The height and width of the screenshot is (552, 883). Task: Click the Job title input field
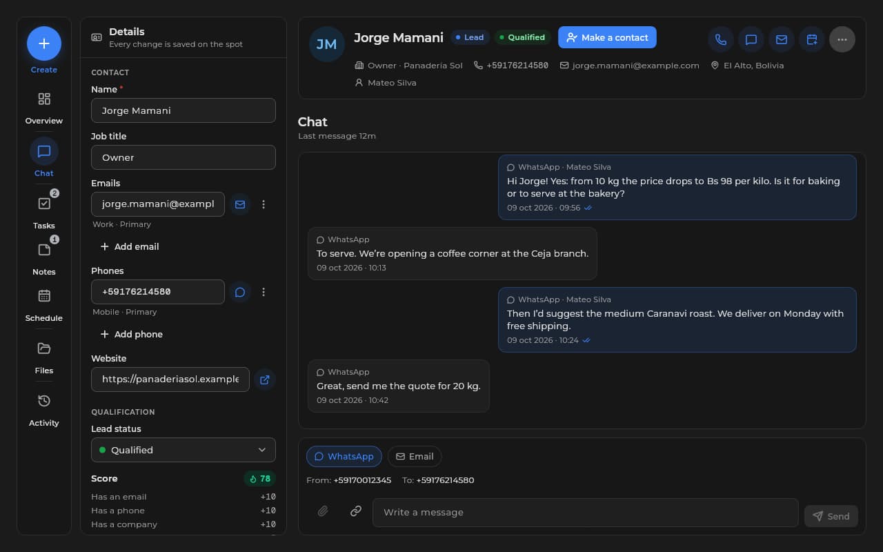pos(183,157)
